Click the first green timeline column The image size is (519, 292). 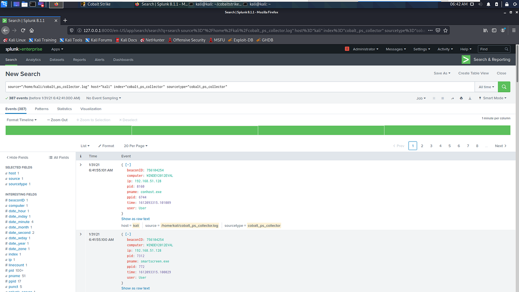click(69, 130)
